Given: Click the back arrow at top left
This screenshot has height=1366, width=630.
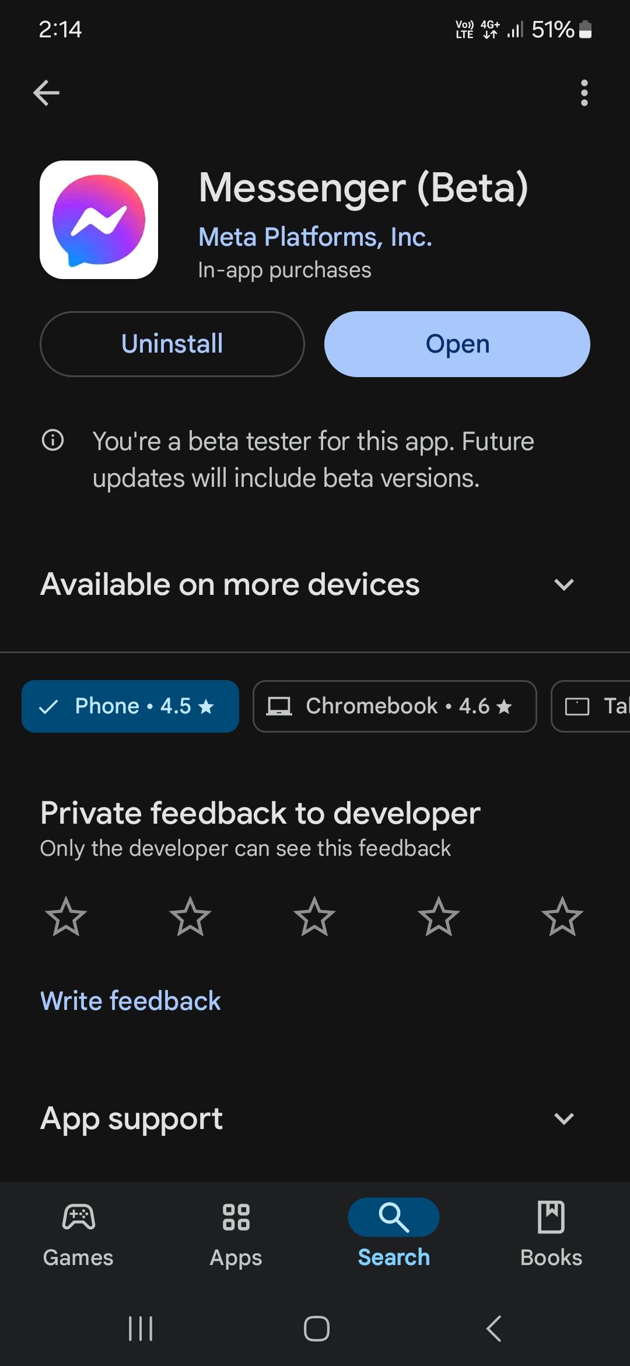Looking at the screenshot, I should coord(46,92).
